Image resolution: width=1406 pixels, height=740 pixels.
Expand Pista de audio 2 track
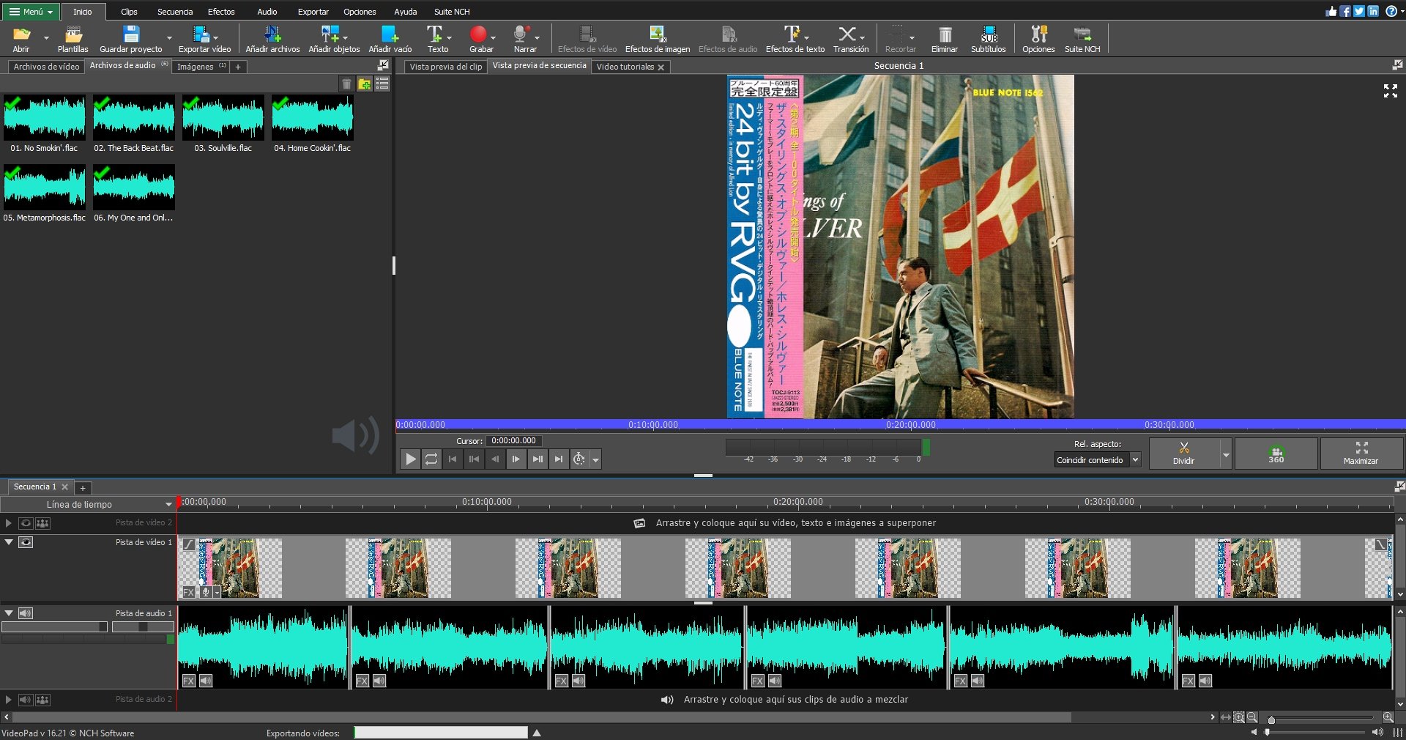(8, 700)
